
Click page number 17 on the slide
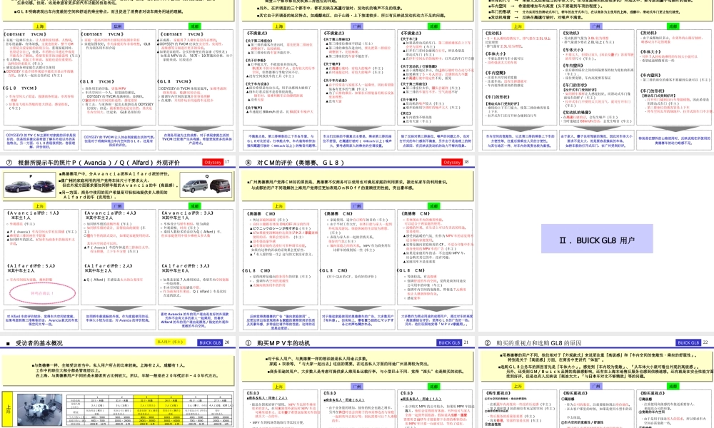[227, 162]
